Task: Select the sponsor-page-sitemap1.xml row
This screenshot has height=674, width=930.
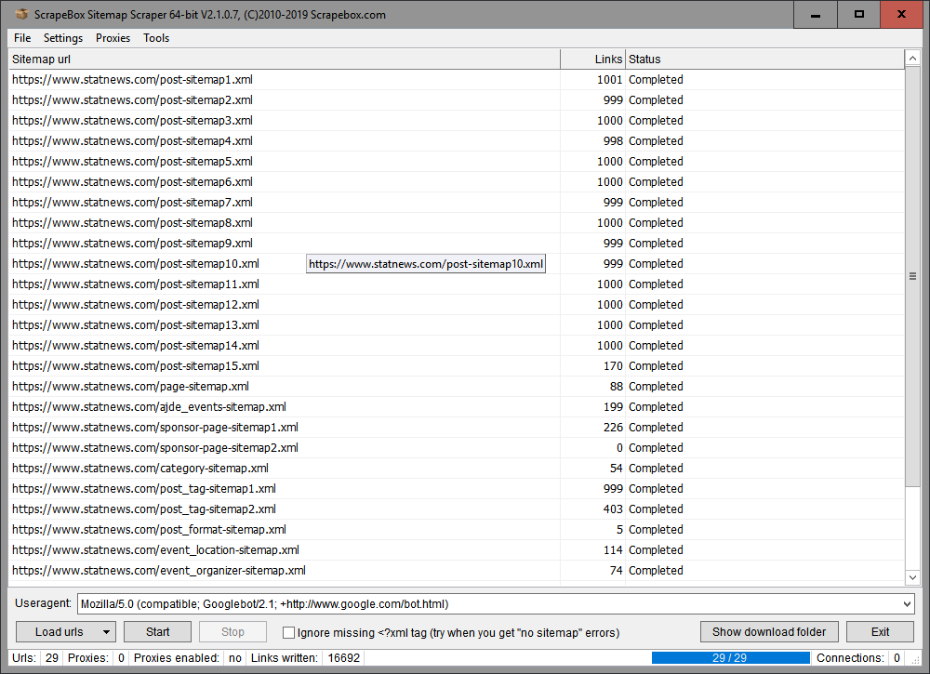Action: (457, 428)
